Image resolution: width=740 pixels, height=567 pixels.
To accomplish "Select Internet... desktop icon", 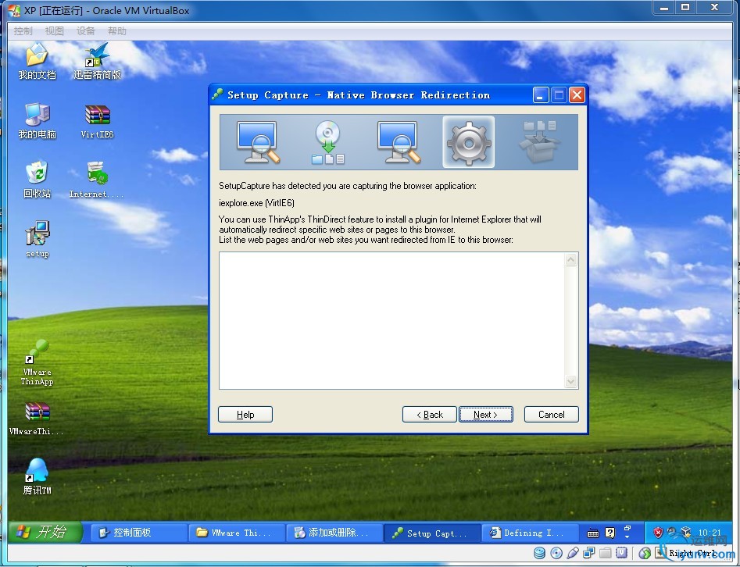I will coord(97,180).
